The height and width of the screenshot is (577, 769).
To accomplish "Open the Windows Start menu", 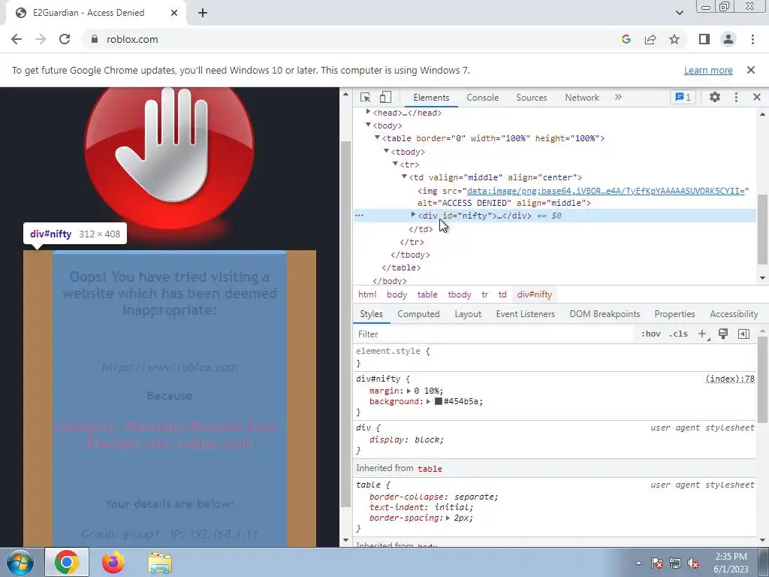I will click(20, 562).
